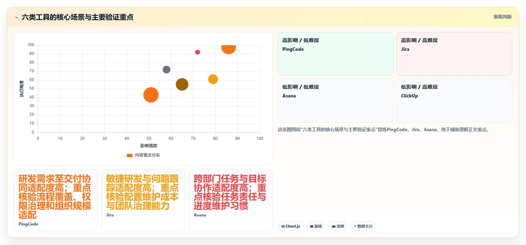Click the gray-blue bubble in the chart
Image resolution: width=526 pixels, height=245 pixels.
pyautogui.click(x=166, y=70)
